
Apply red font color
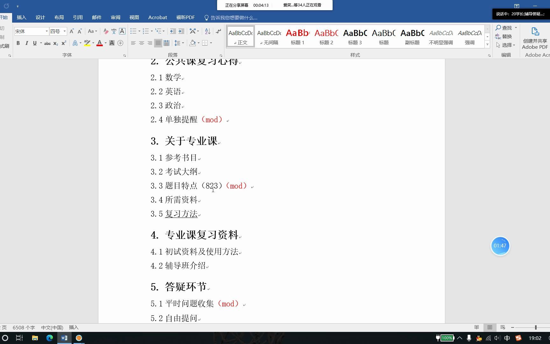coord(100,43)
